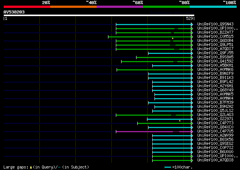Image resolution: width=240 pixels, height=170 pixels.
Task: Open the UniRef100_Q9SN43 hit label
Action: [215, 24]
